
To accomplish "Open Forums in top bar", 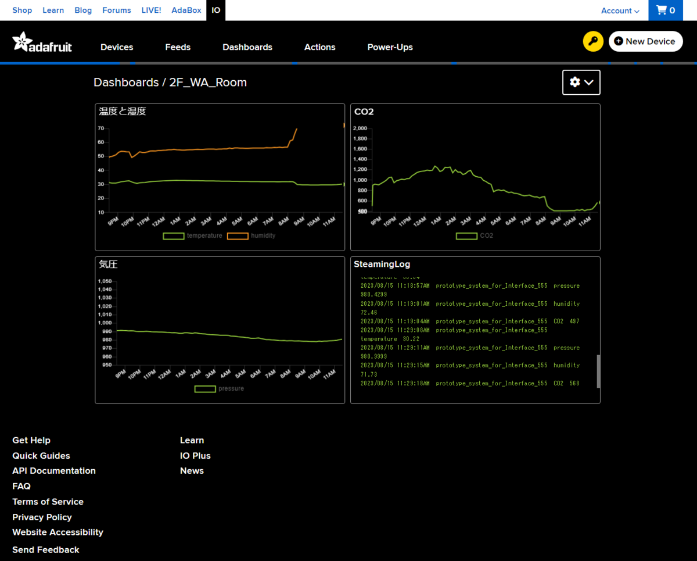I will tap(117, 10).
